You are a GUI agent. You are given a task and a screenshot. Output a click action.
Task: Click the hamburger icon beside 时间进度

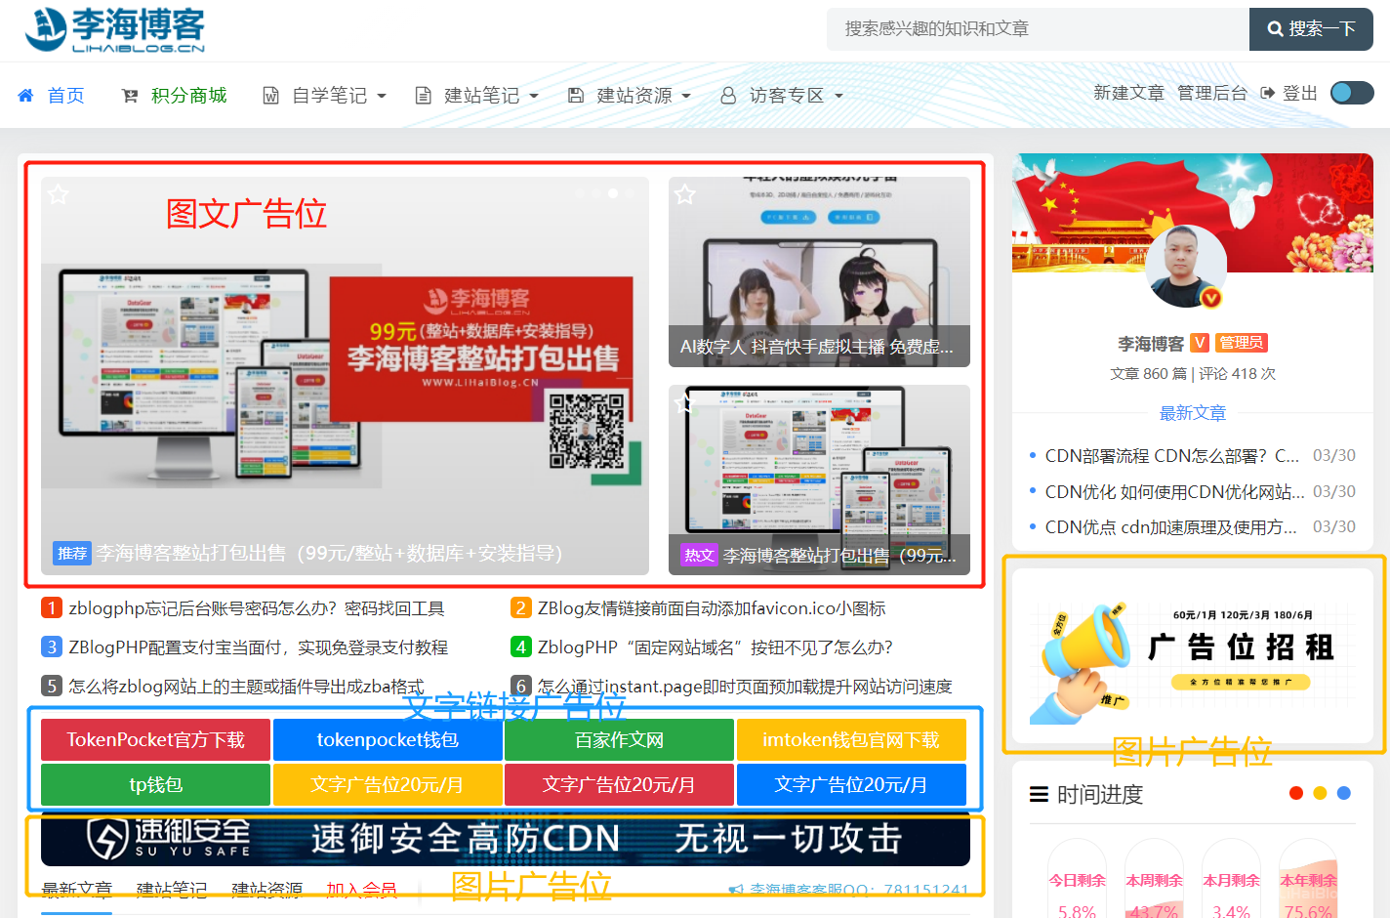[x=1039, y=794]
